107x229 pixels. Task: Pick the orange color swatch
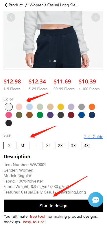tap(92, 107)
